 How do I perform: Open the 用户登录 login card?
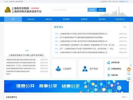pos(91,69)
